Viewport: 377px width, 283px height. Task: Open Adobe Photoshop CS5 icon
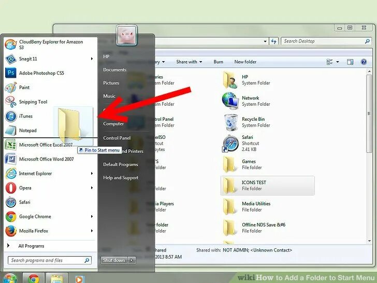pos(10,73)
